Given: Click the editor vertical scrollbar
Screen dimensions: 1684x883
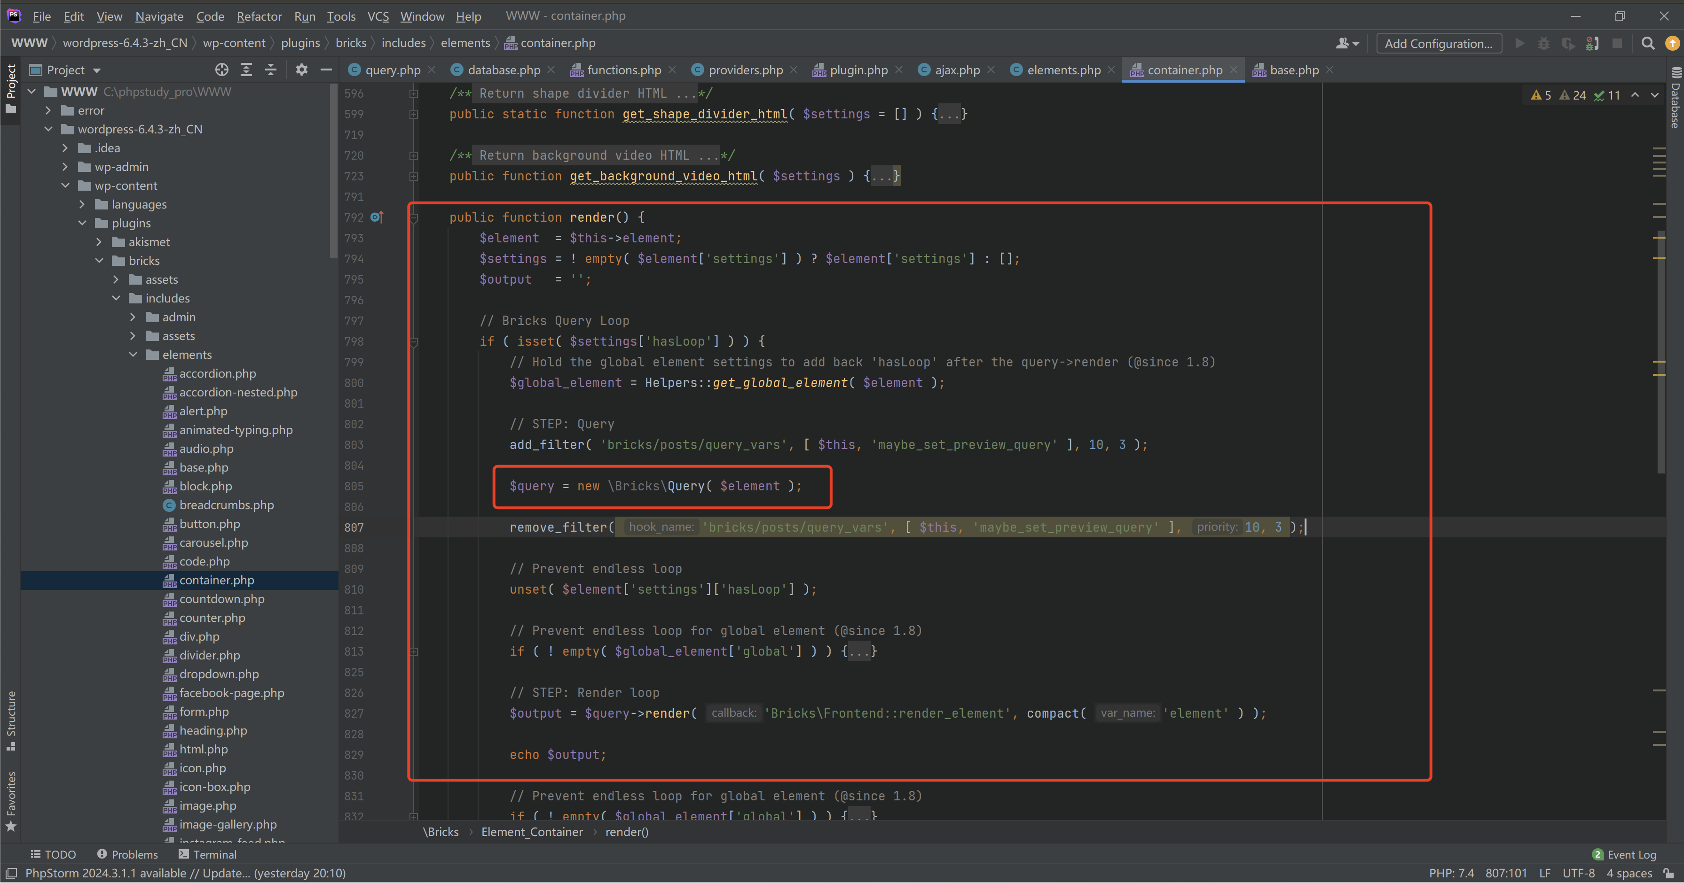Looking at the screenshot, I should pos(1660,353).
